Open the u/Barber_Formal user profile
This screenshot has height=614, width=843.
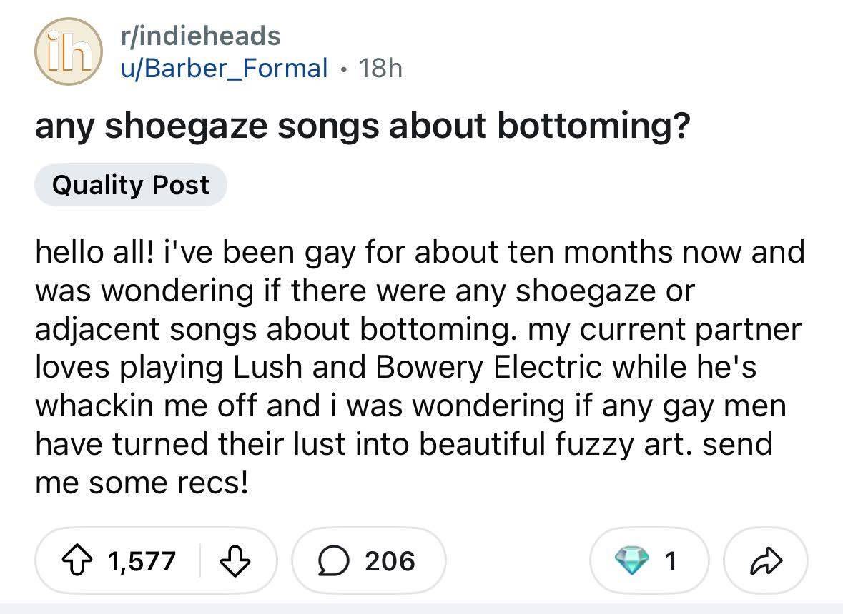(x=222, y=68)
